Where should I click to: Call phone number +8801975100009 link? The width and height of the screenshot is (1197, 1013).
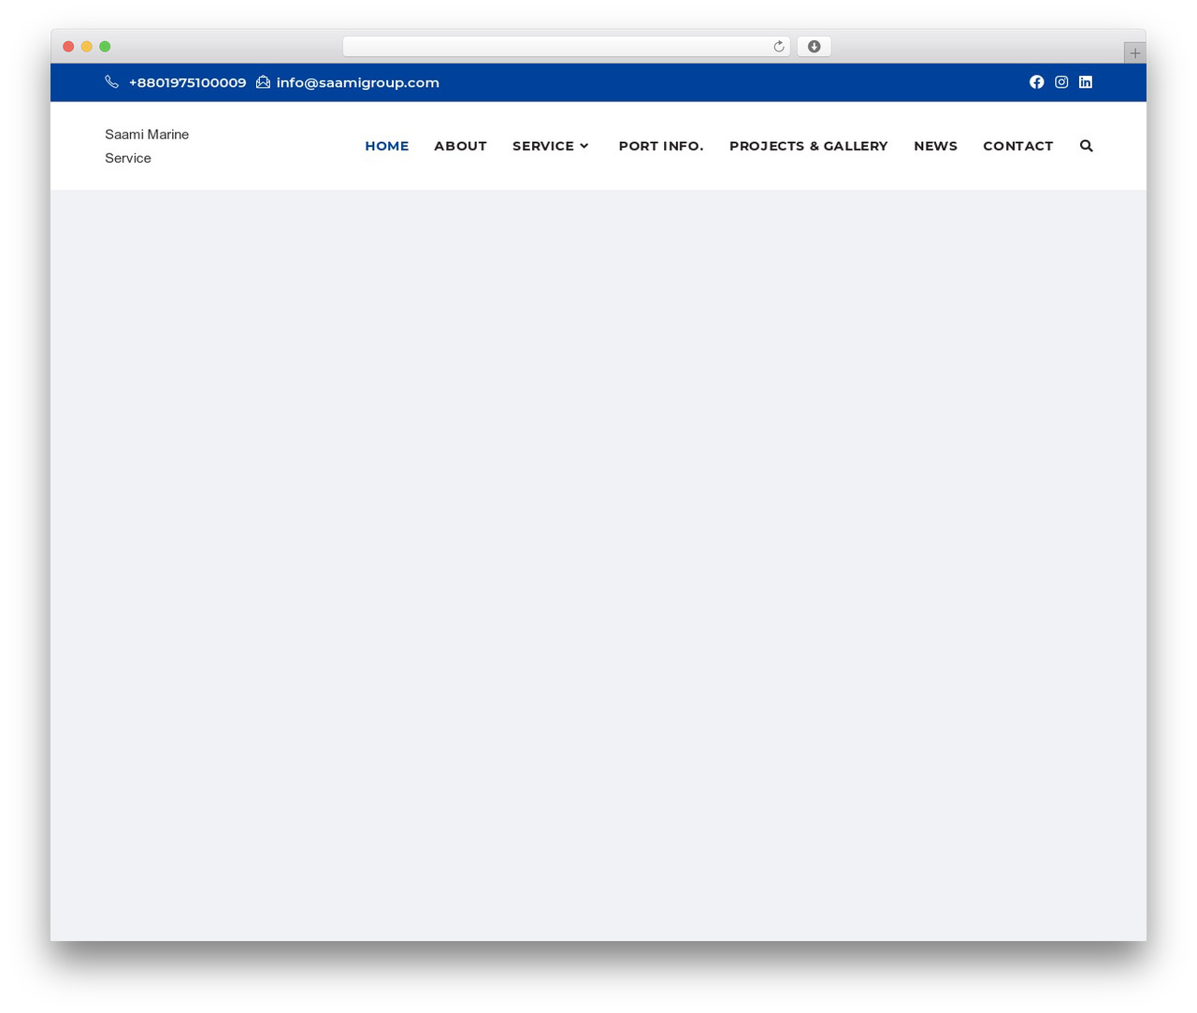[x=188, y=82]
